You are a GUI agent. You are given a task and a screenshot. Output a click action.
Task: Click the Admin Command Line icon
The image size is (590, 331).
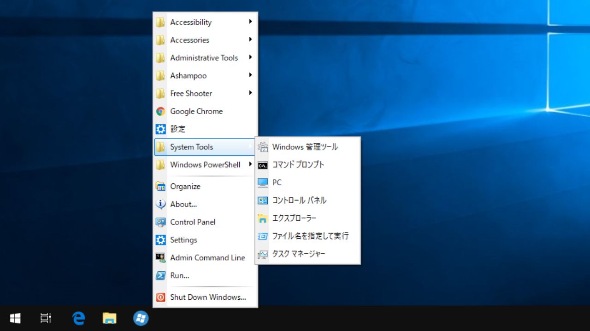[x=160, y=257]
